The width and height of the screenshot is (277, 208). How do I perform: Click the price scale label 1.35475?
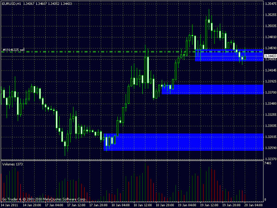click(x=271, y=4)
